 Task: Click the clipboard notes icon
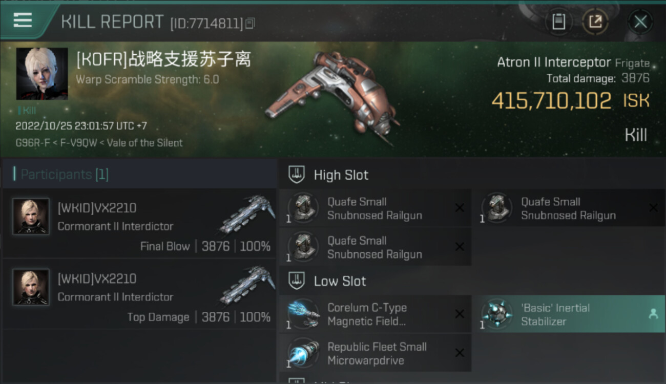coord(558,22)
